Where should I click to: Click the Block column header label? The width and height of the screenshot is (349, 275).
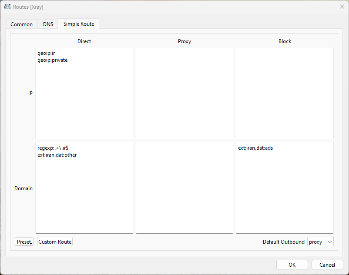point(285,41)
